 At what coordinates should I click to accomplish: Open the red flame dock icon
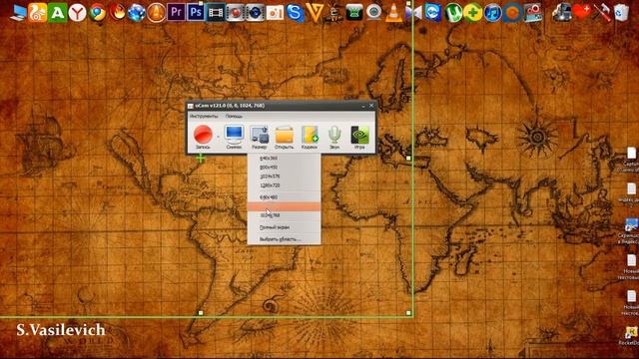click(x=117, y=13)
